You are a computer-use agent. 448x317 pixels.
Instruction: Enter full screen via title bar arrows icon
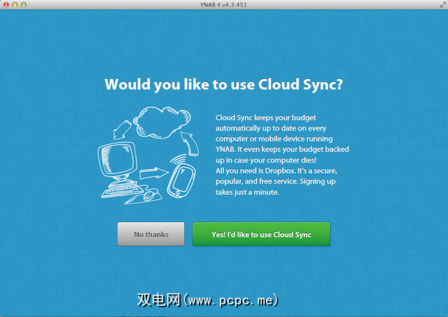tap(442, 5)
